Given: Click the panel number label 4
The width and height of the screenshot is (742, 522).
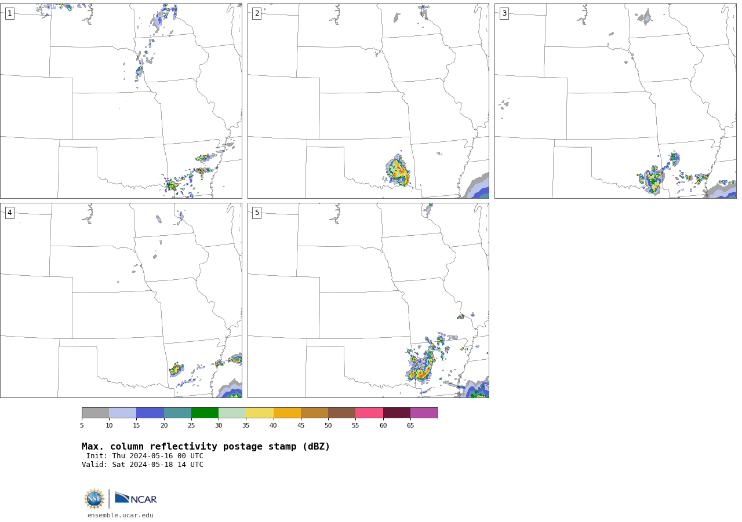Looking at the screenshot, I should coord(10,213).
